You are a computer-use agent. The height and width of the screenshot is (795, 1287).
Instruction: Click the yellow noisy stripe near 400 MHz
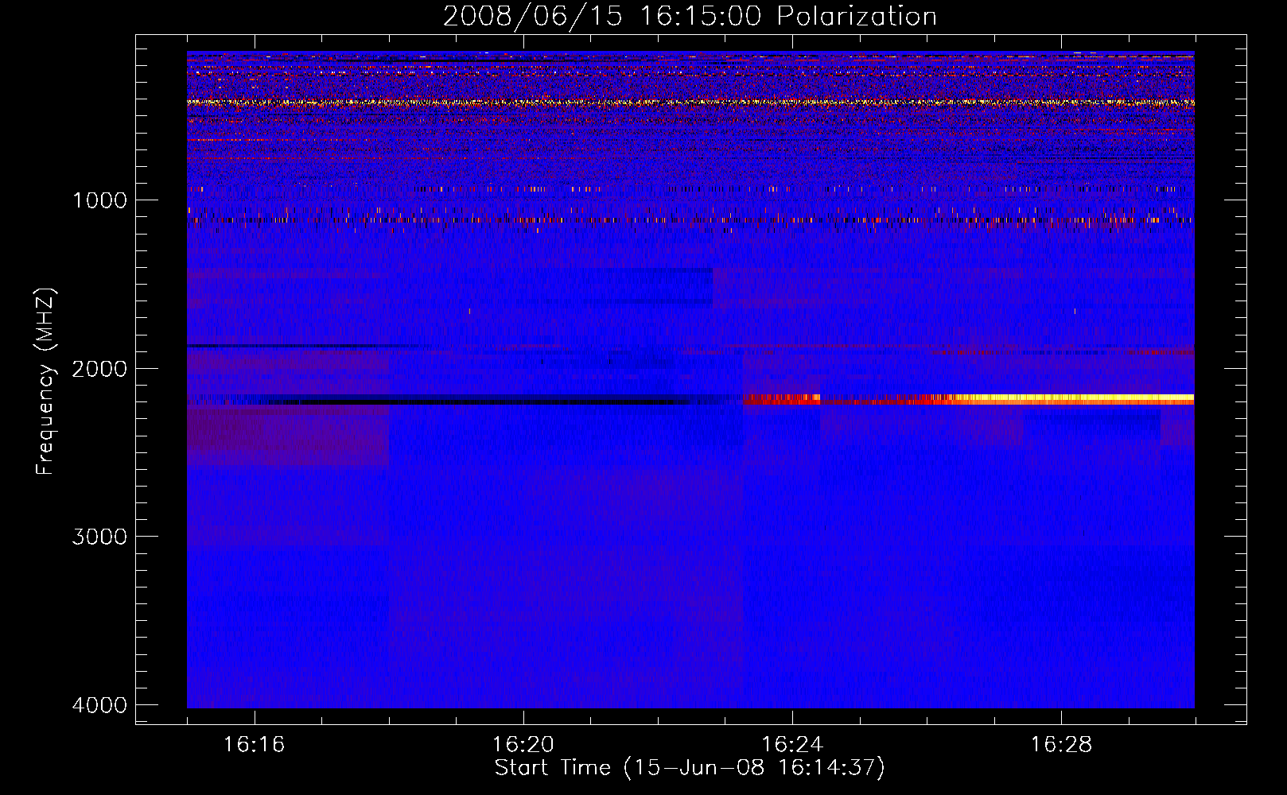(690, 103)
